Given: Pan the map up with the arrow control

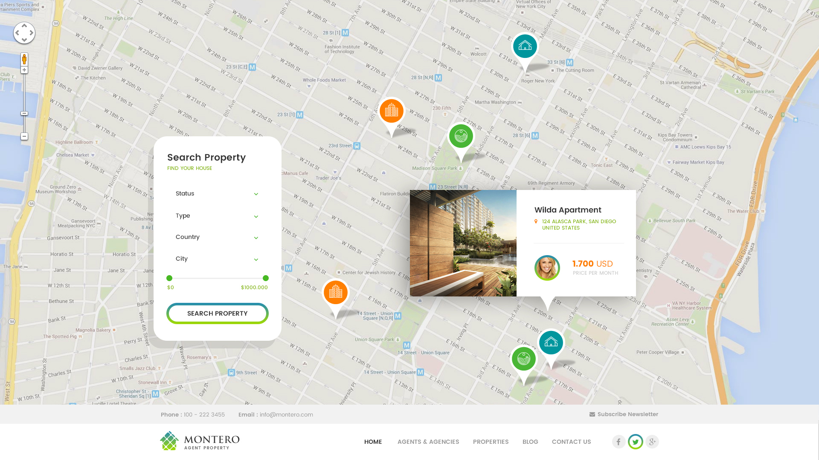Looking at the screenshot, I should 24,26.
